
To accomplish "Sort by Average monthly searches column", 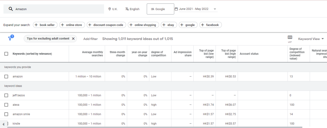I will point(92,54).
